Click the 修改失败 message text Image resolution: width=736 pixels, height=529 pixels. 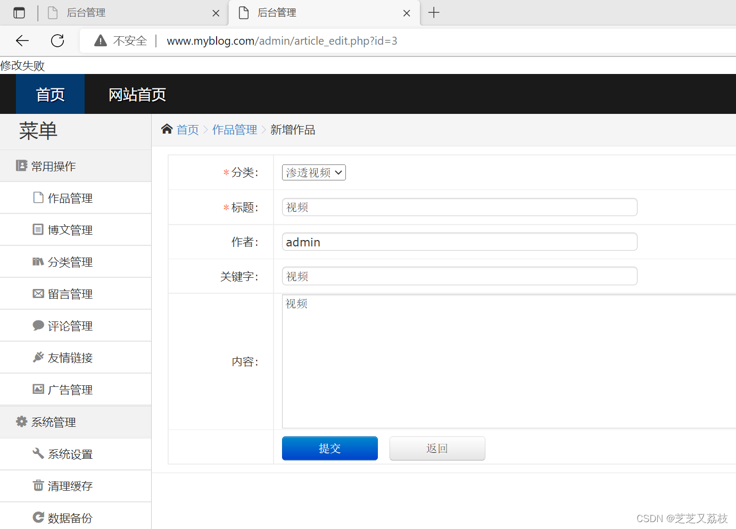point(22,65)
